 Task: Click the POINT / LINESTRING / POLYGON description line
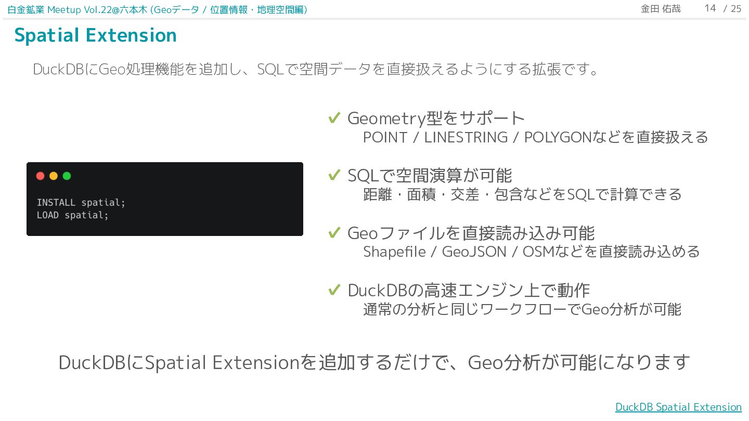coord(536,137)
